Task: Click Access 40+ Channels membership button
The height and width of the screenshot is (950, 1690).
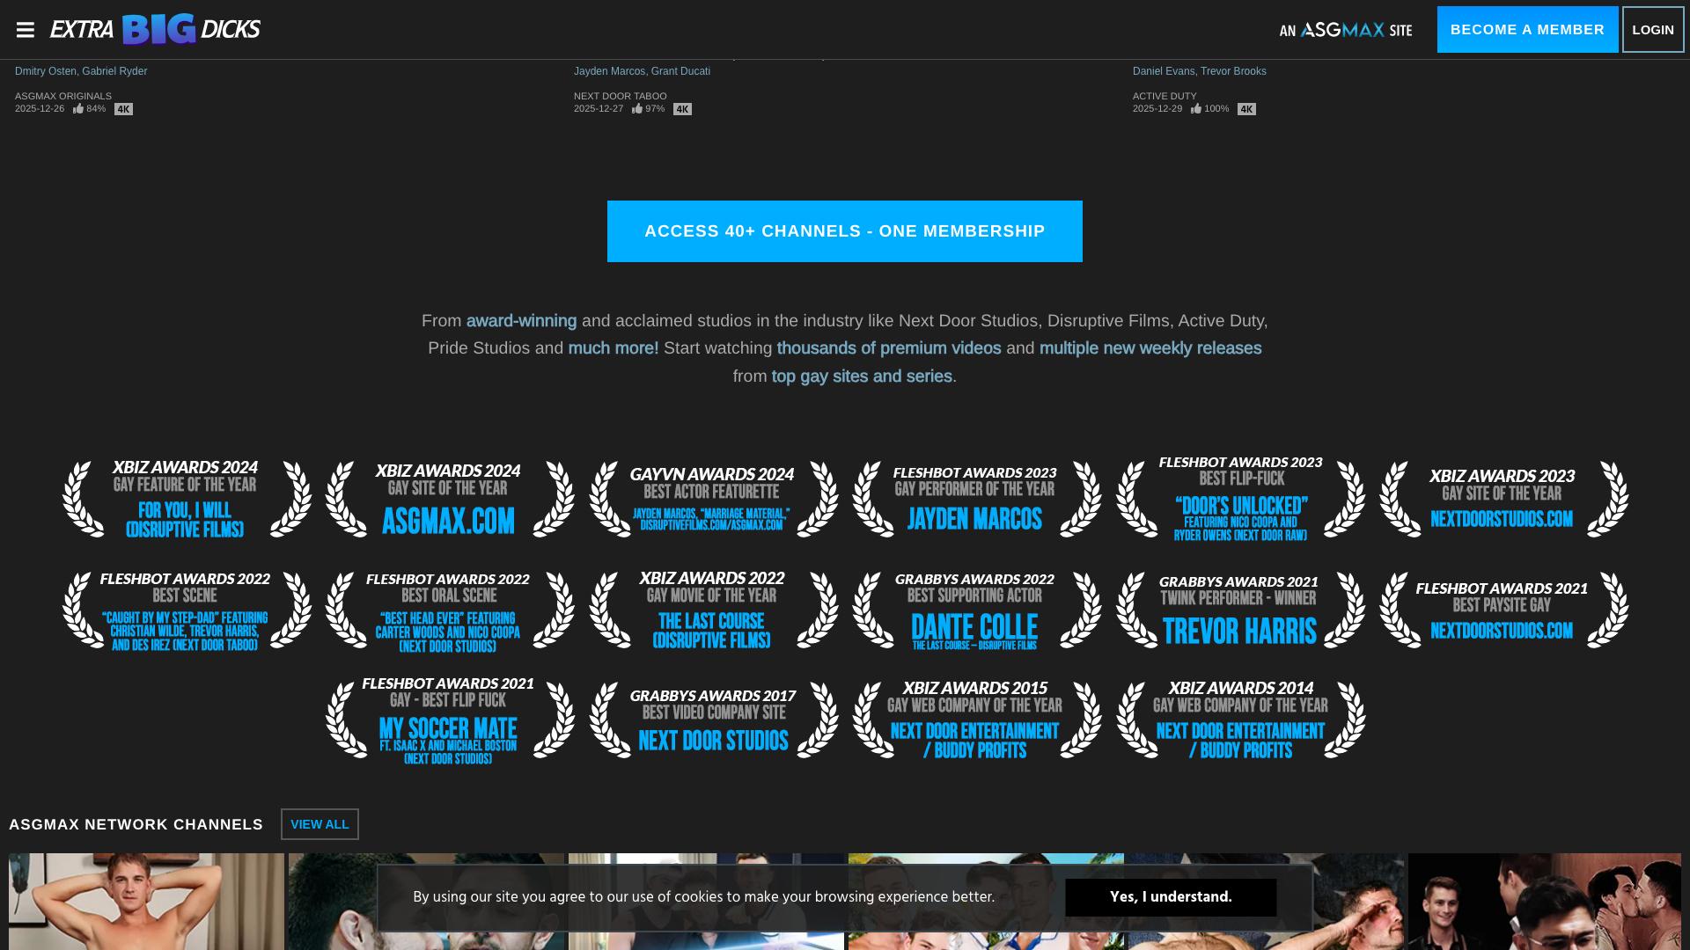Action: 844,231
